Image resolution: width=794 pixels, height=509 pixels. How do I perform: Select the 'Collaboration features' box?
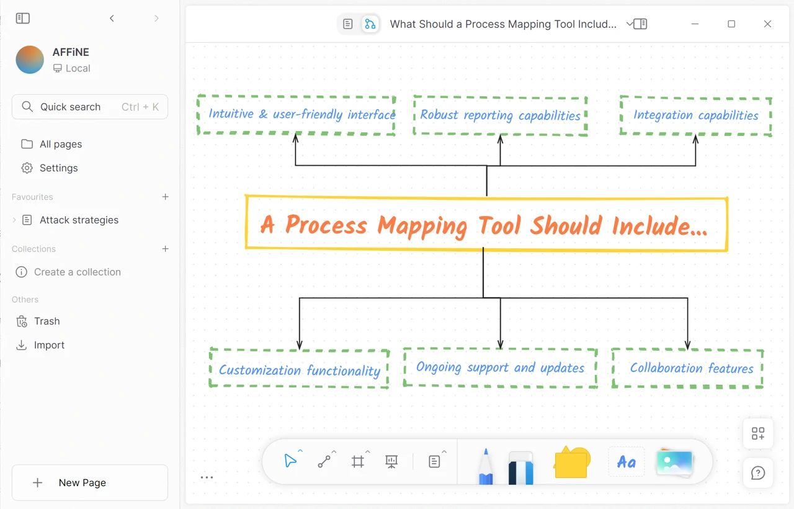pyautogui.click(x=687, y=368)
